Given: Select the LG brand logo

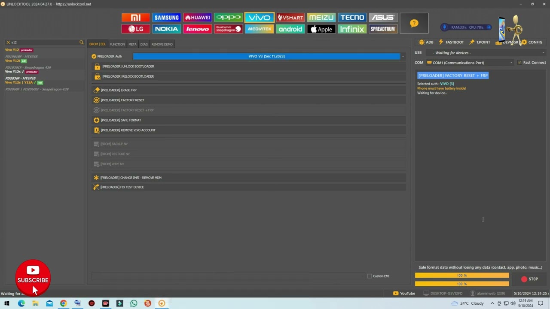Looking at the screenshot, I should click(136, 29).
